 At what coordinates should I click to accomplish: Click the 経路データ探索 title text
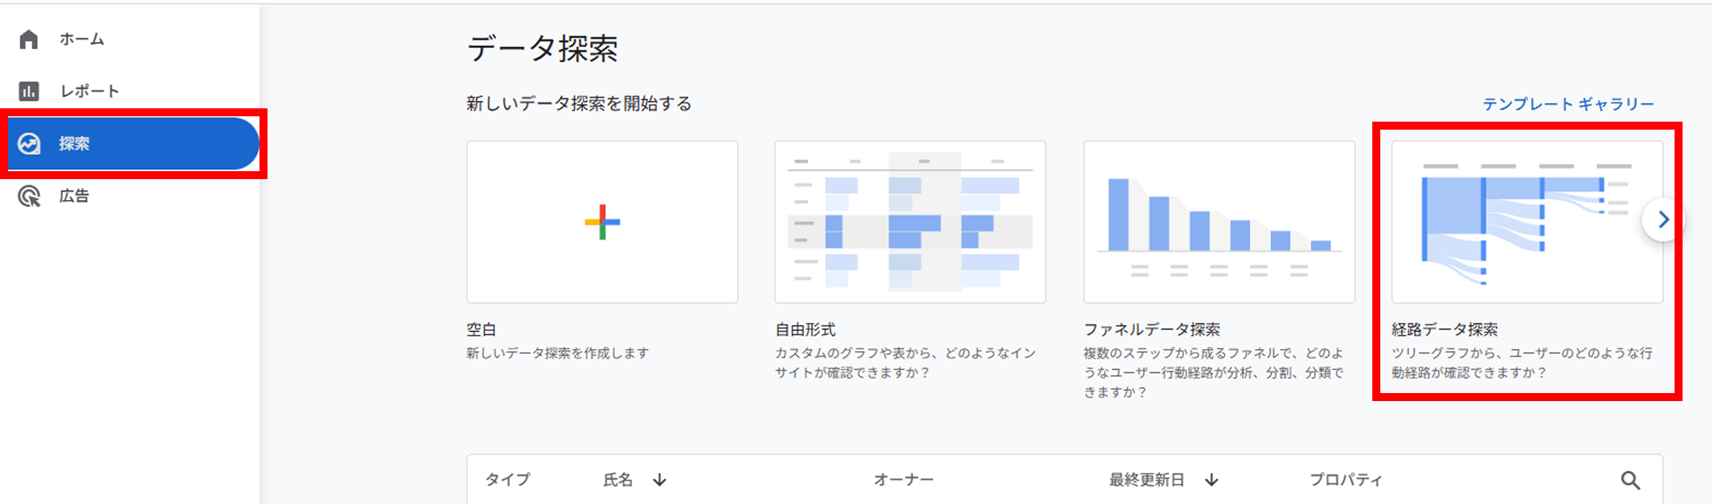1444,330
